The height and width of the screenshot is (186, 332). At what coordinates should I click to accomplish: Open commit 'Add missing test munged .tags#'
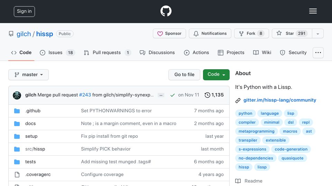[x=116, y=162]
